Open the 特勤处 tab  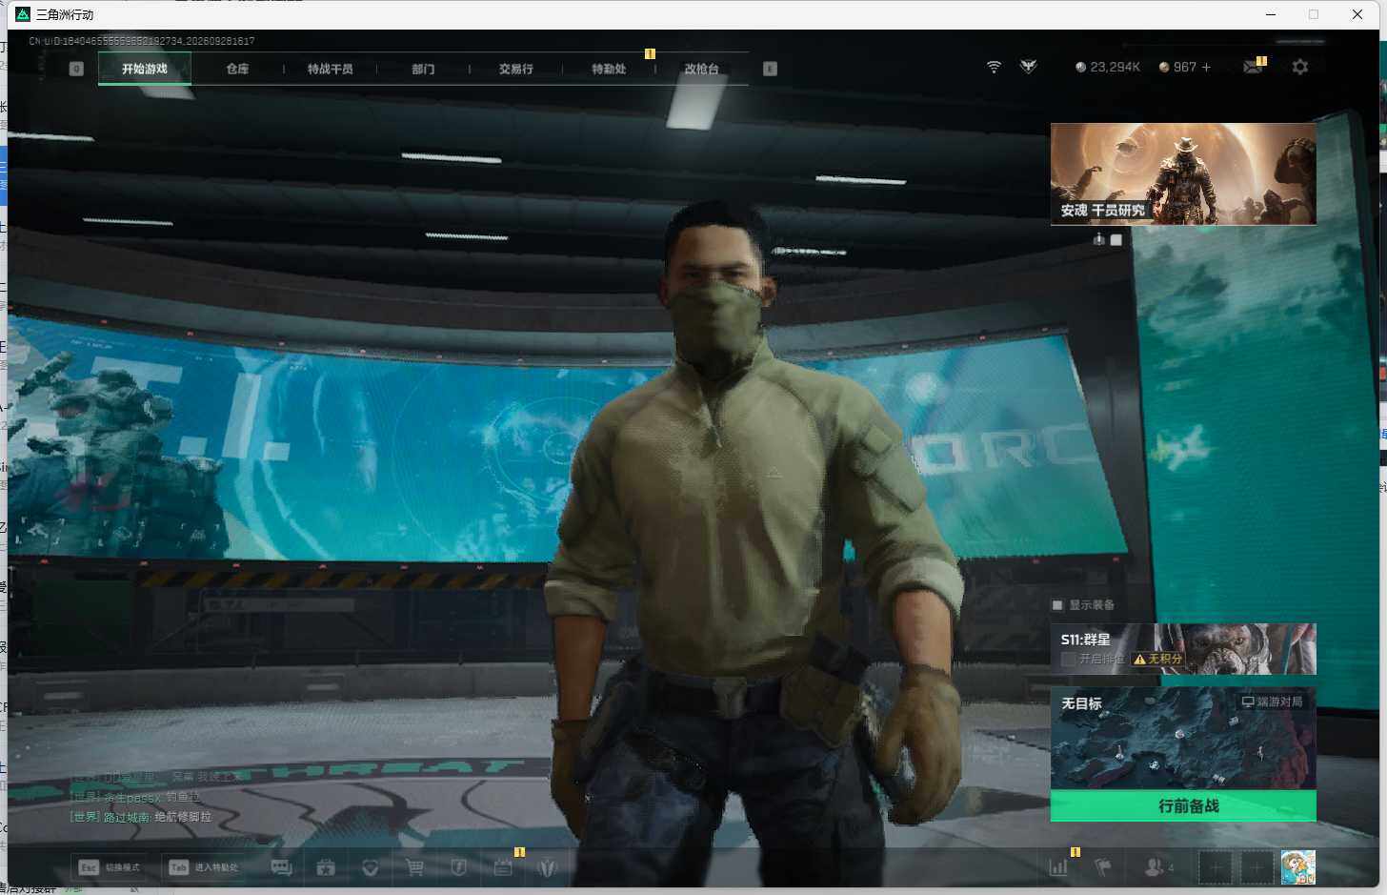(x=609, y=69)
